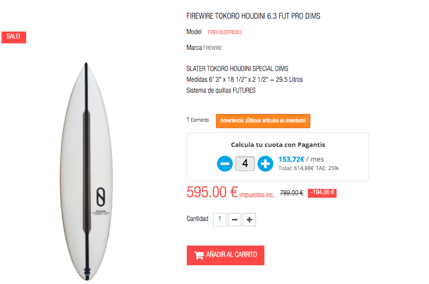
Task: Click the 153,72€ / mes installment amount
Action: (x=301, y=159)
